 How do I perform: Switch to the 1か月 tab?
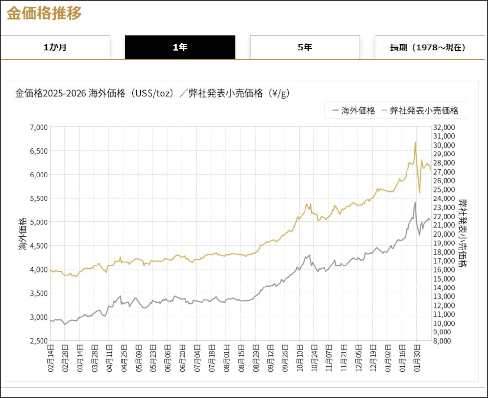(55, 47)
